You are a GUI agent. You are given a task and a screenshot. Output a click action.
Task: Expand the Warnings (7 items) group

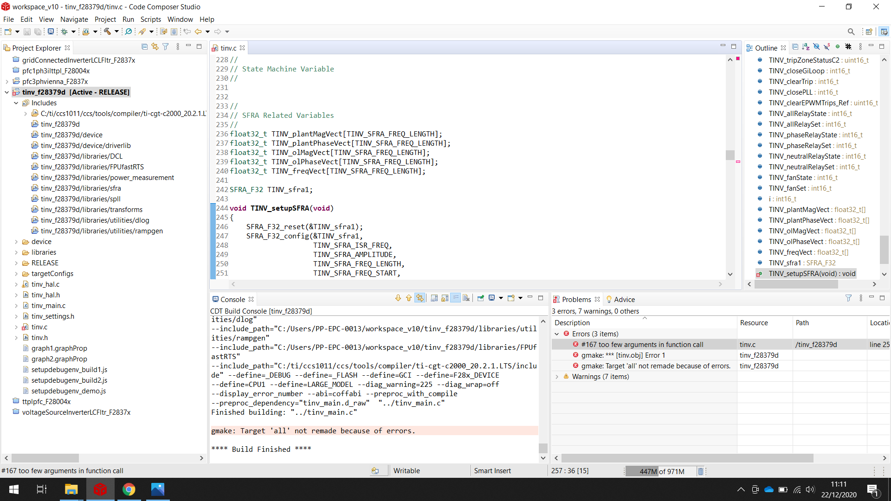[x=557, y=377]
